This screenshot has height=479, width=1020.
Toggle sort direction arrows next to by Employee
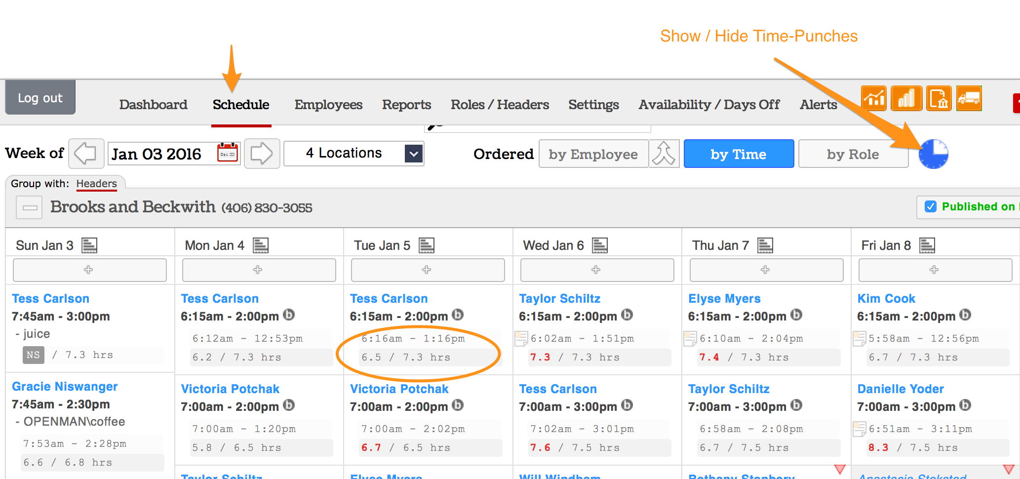tap(664, 154)
